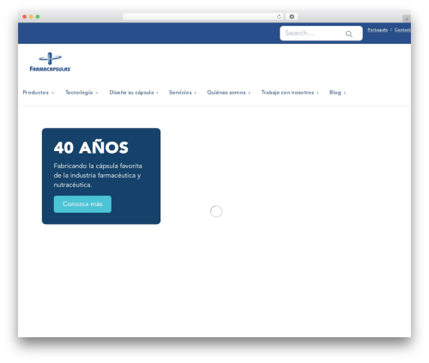This screenshot has height=363, width=429.
Task: Expand arrow next to Blog
Action: pos(345,93)
